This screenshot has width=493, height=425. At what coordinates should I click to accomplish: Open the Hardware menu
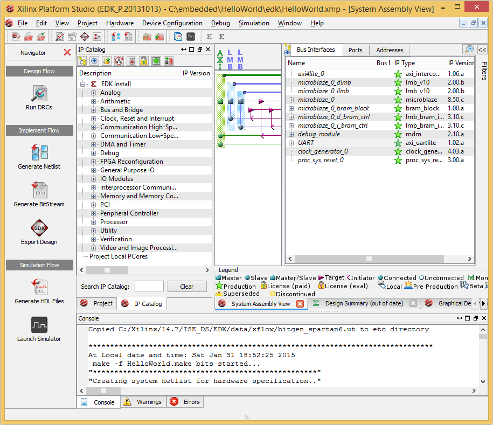120,23
